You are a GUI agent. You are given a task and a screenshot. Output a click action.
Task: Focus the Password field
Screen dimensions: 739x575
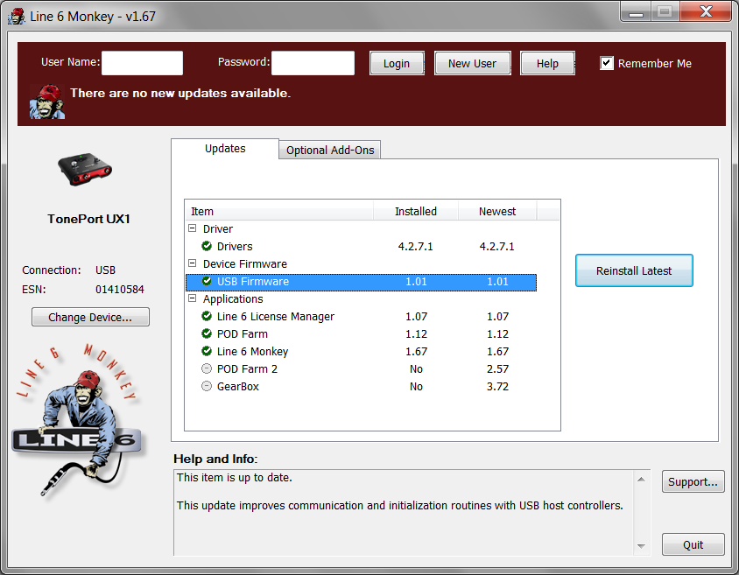pos(313,63)
